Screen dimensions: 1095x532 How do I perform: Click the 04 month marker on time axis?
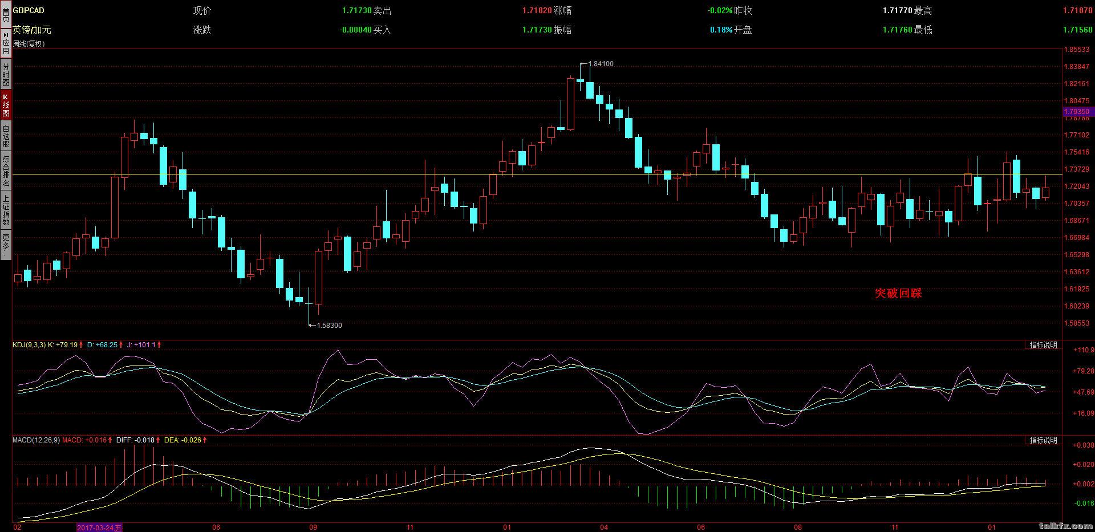click(605, 527)
